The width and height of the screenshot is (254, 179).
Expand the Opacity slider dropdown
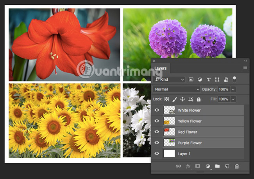(233, 89)
